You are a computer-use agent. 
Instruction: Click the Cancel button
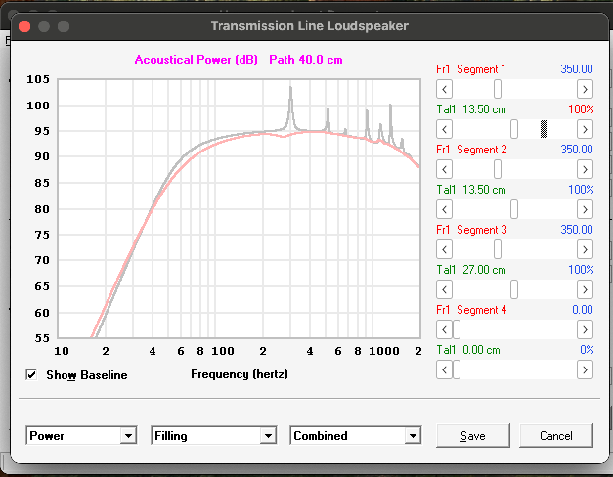tap(556, 435)
